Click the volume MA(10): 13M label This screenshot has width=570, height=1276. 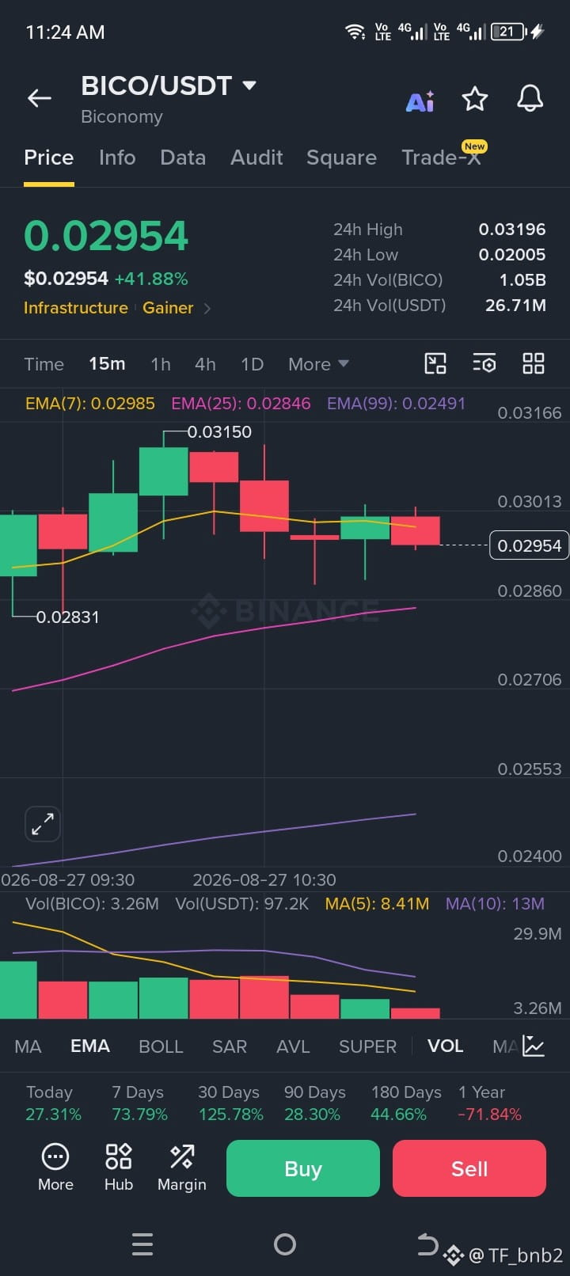[x=495, y=904]
